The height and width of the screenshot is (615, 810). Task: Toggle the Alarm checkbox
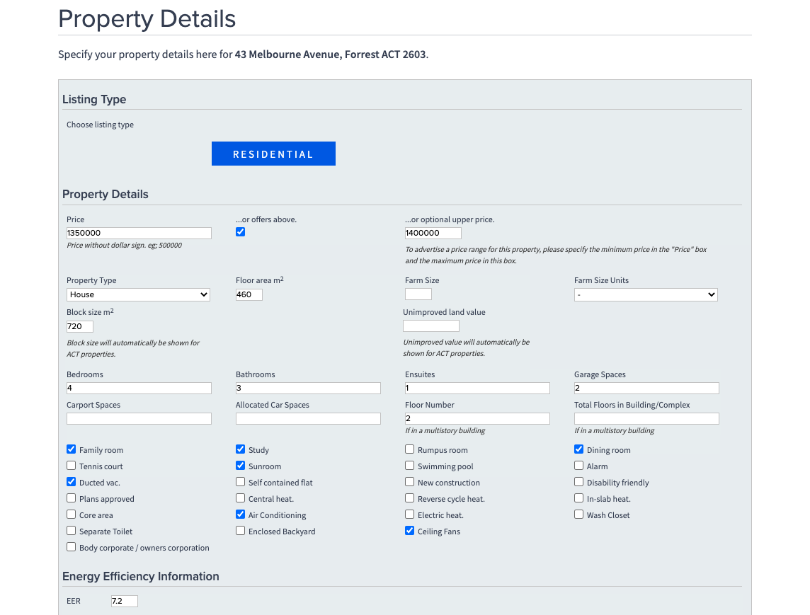579,466
